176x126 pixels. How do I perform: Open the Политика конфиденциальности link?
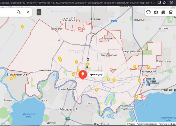click(x=167, y=124)
